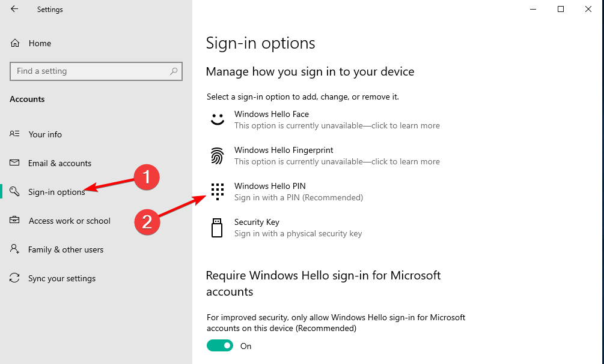Click the Access work or school briefcase icon
Viewport: 604px width, 364px height.
14,220
